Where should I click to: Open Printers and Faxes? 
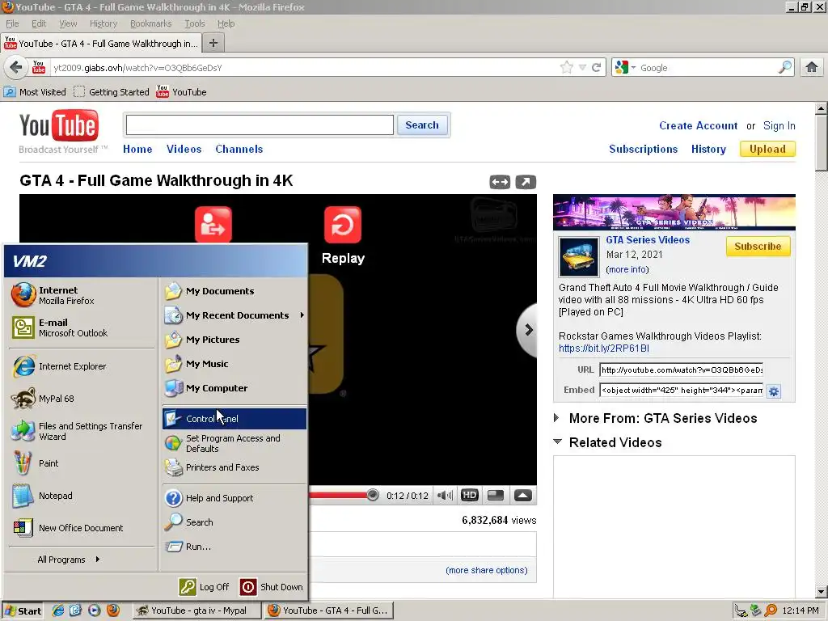(234, 467)
